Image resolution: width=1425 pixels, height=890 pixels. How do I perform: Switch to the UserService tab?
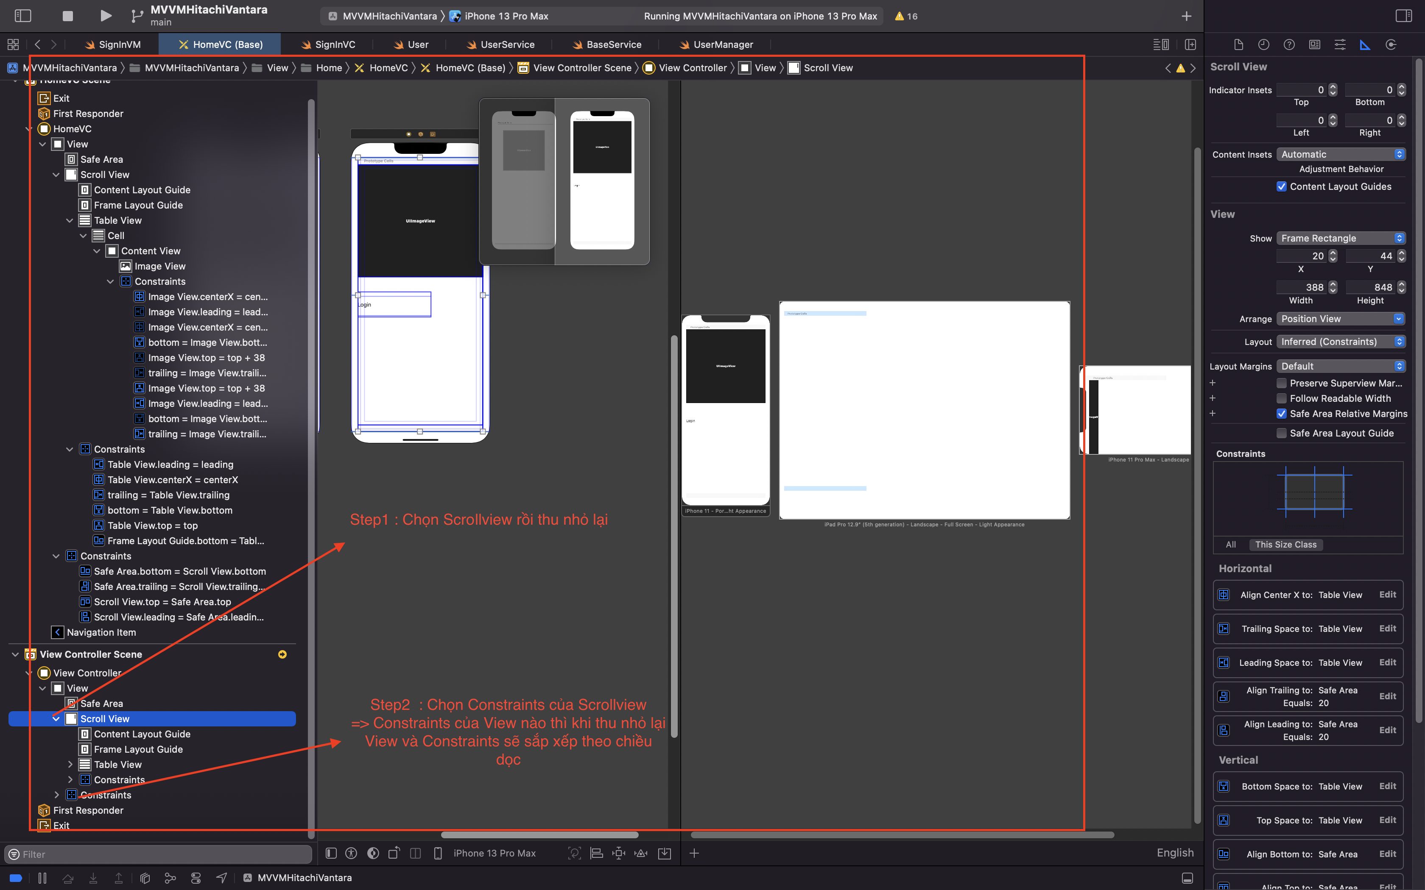(500, 45)
